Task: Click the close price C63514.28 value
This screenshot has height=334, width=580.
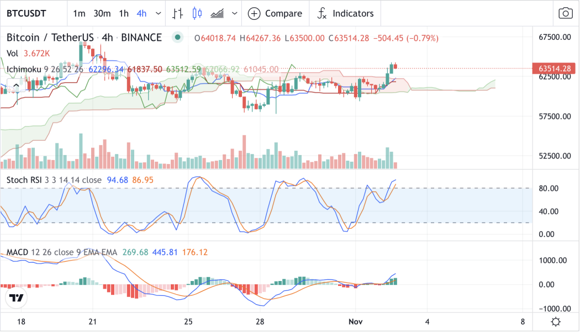Action: click(x=349, y=38)
